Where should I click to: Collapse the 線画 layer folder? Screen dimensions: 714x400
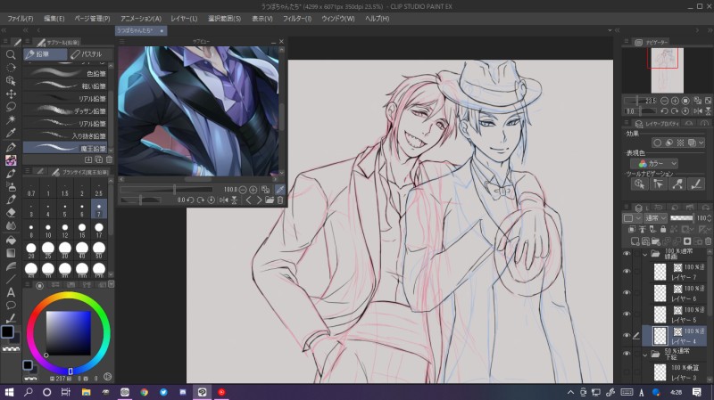[x=644, y=253]
